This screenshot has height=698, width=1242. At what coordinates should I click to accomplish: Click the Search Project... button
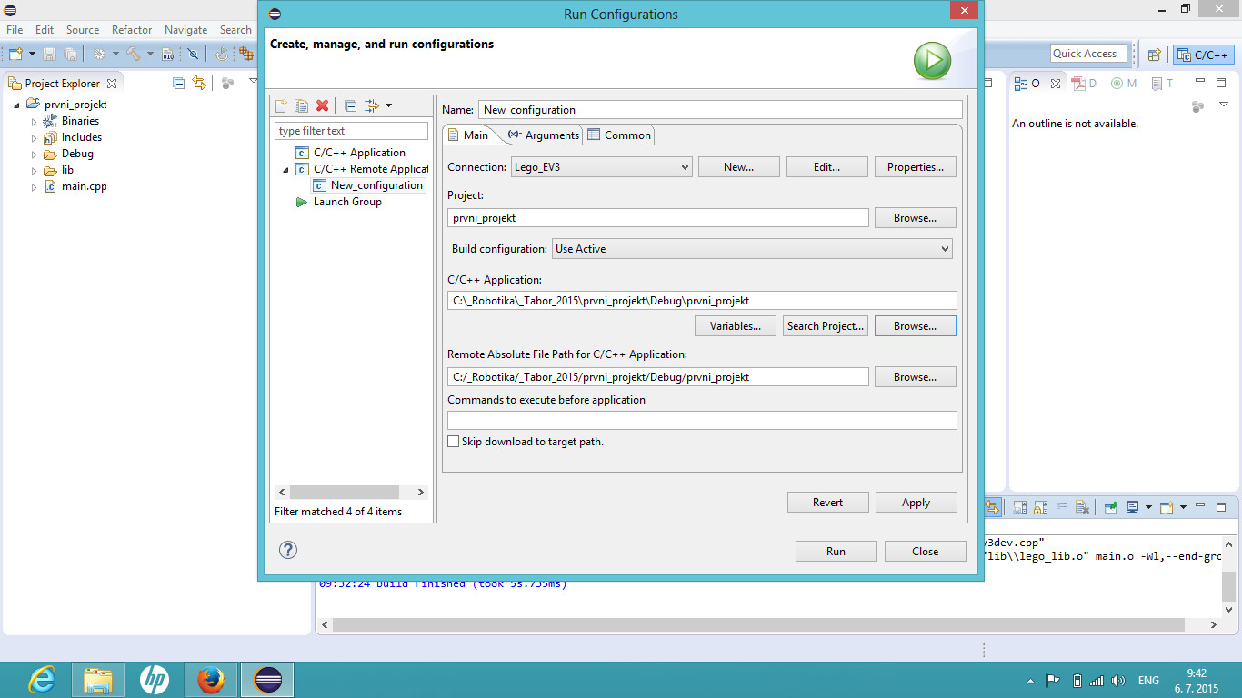[826, 326]
